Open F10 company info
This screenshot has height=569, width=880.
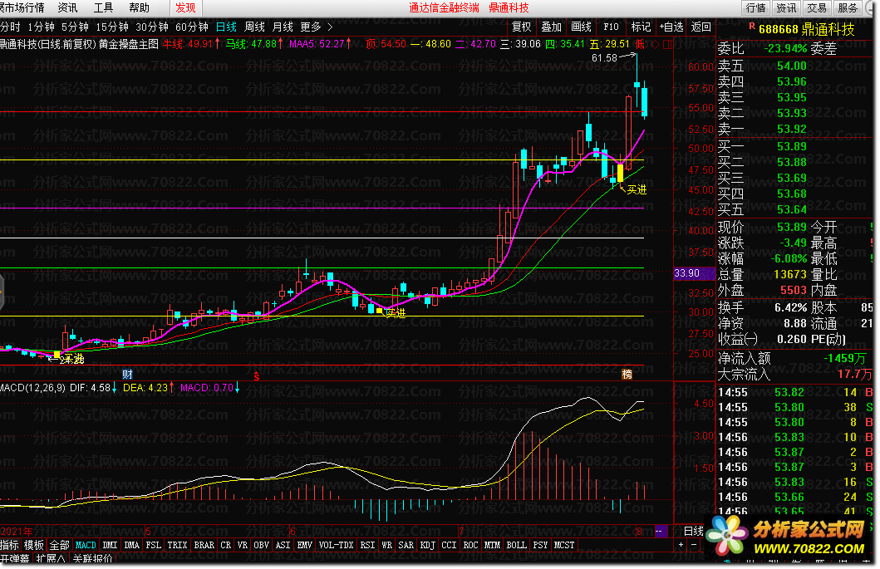(611, 27)
